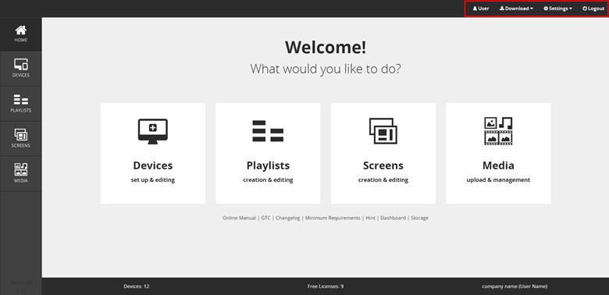
Task: Open Playlists from the left sidebar
Action: point(21,104)
